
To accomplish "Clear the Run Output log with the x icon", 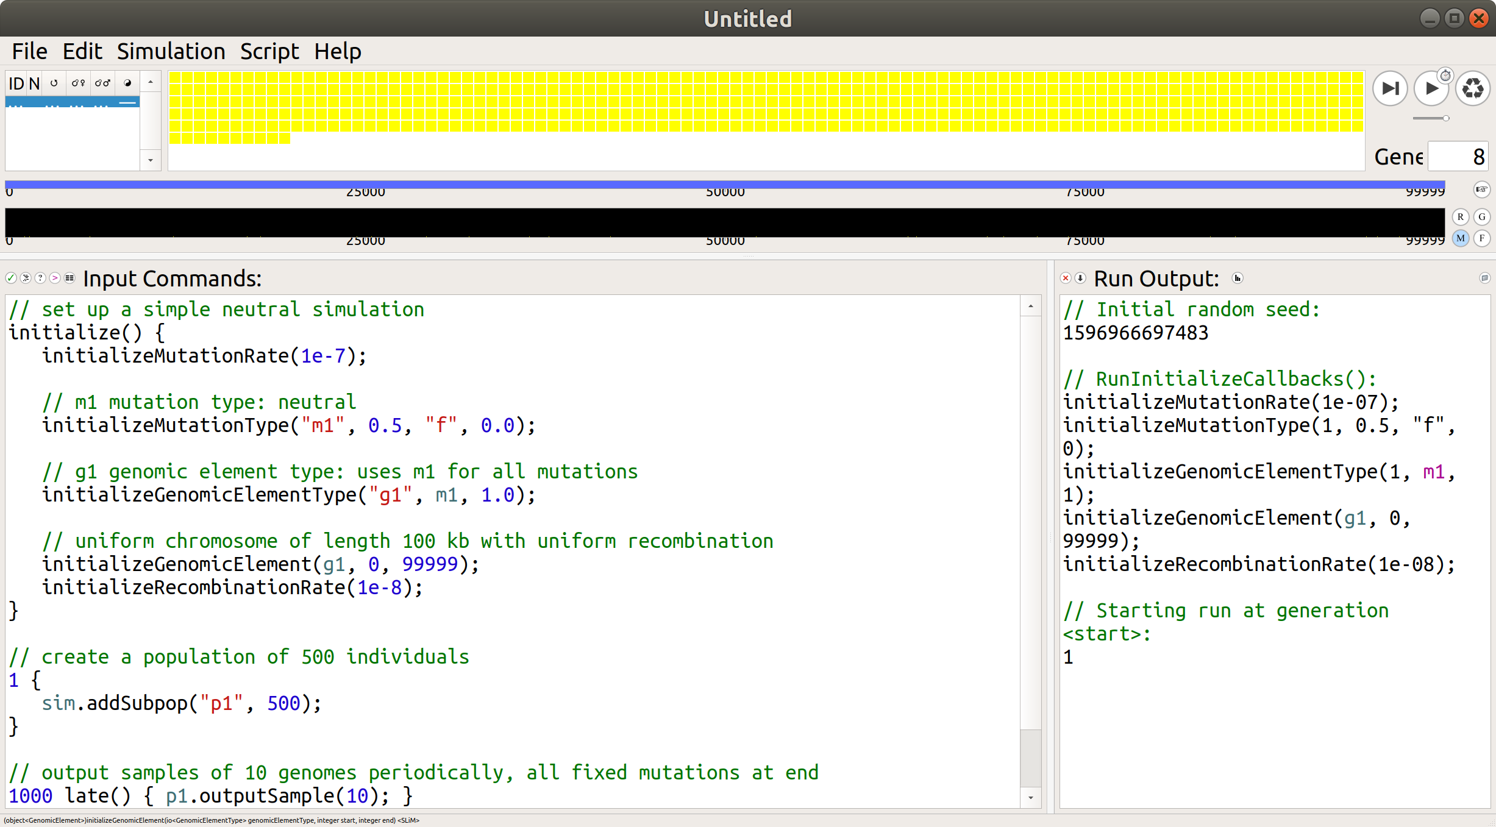I will click(x=1065, y=277).
